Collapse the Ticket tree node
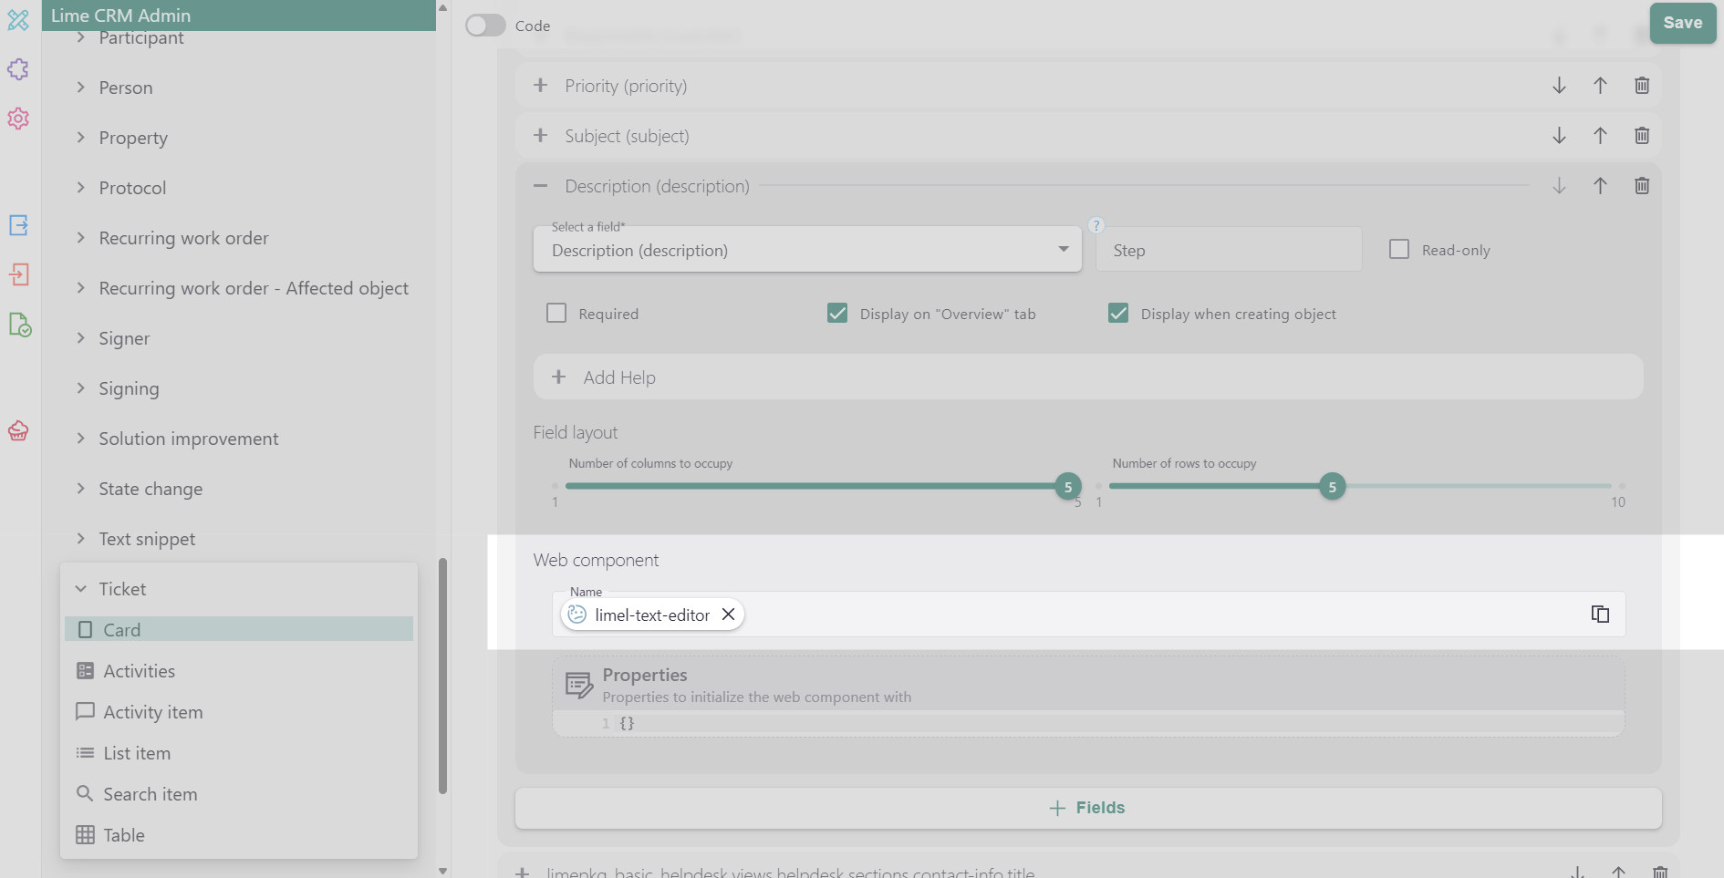This screenshot has width=1724, height=878. 81,589
